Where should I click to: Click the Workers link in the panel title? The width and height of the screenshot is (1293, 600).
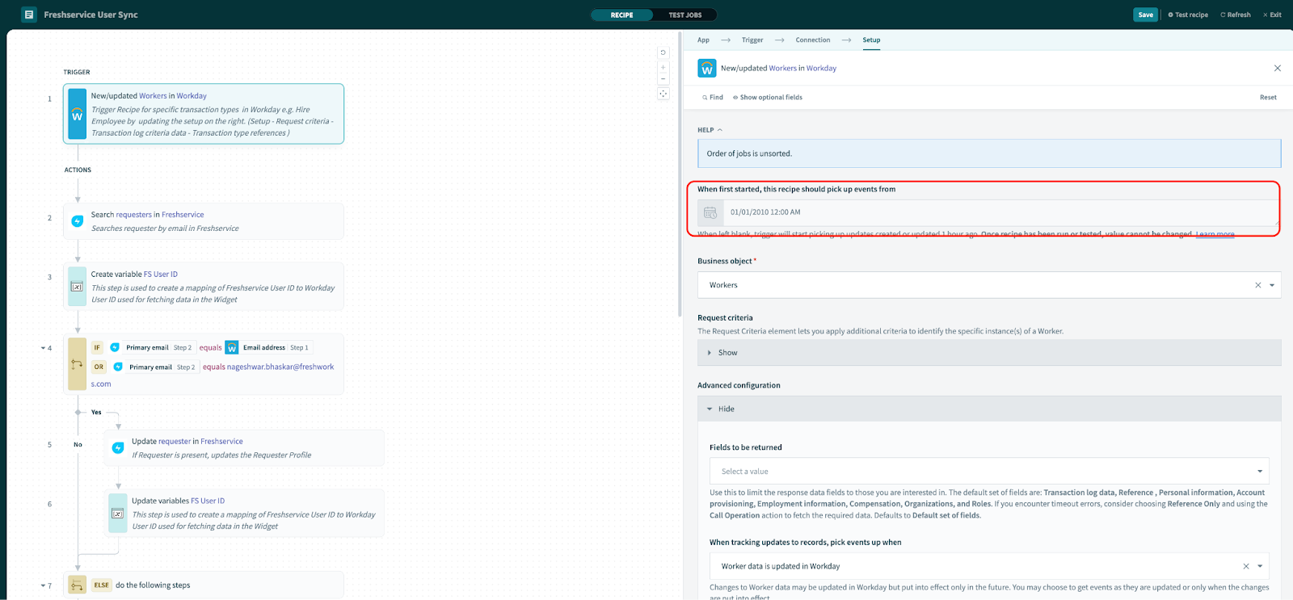pos(782,69)
